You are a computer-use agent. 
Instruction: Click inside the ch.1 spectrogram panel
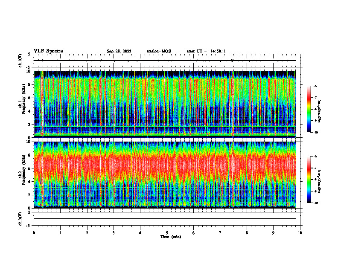(x=165, y=104)
